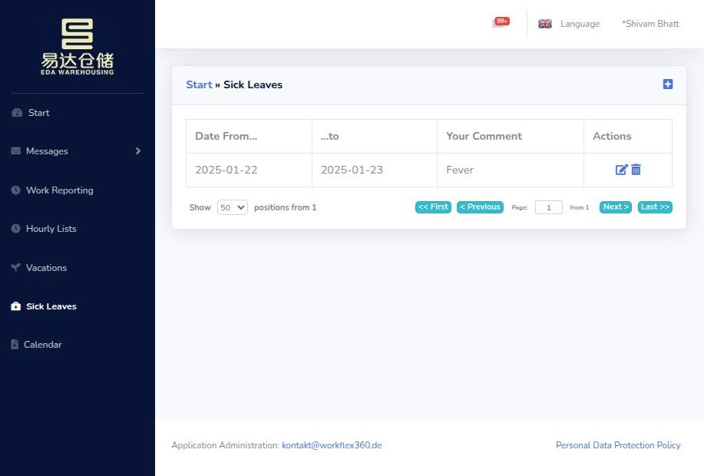Open notifications with 99+ badge

501,22
